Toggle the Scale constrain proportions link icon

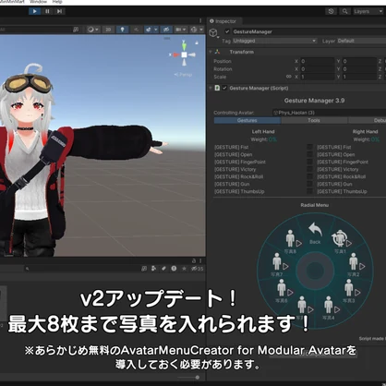tap(289, 77)
